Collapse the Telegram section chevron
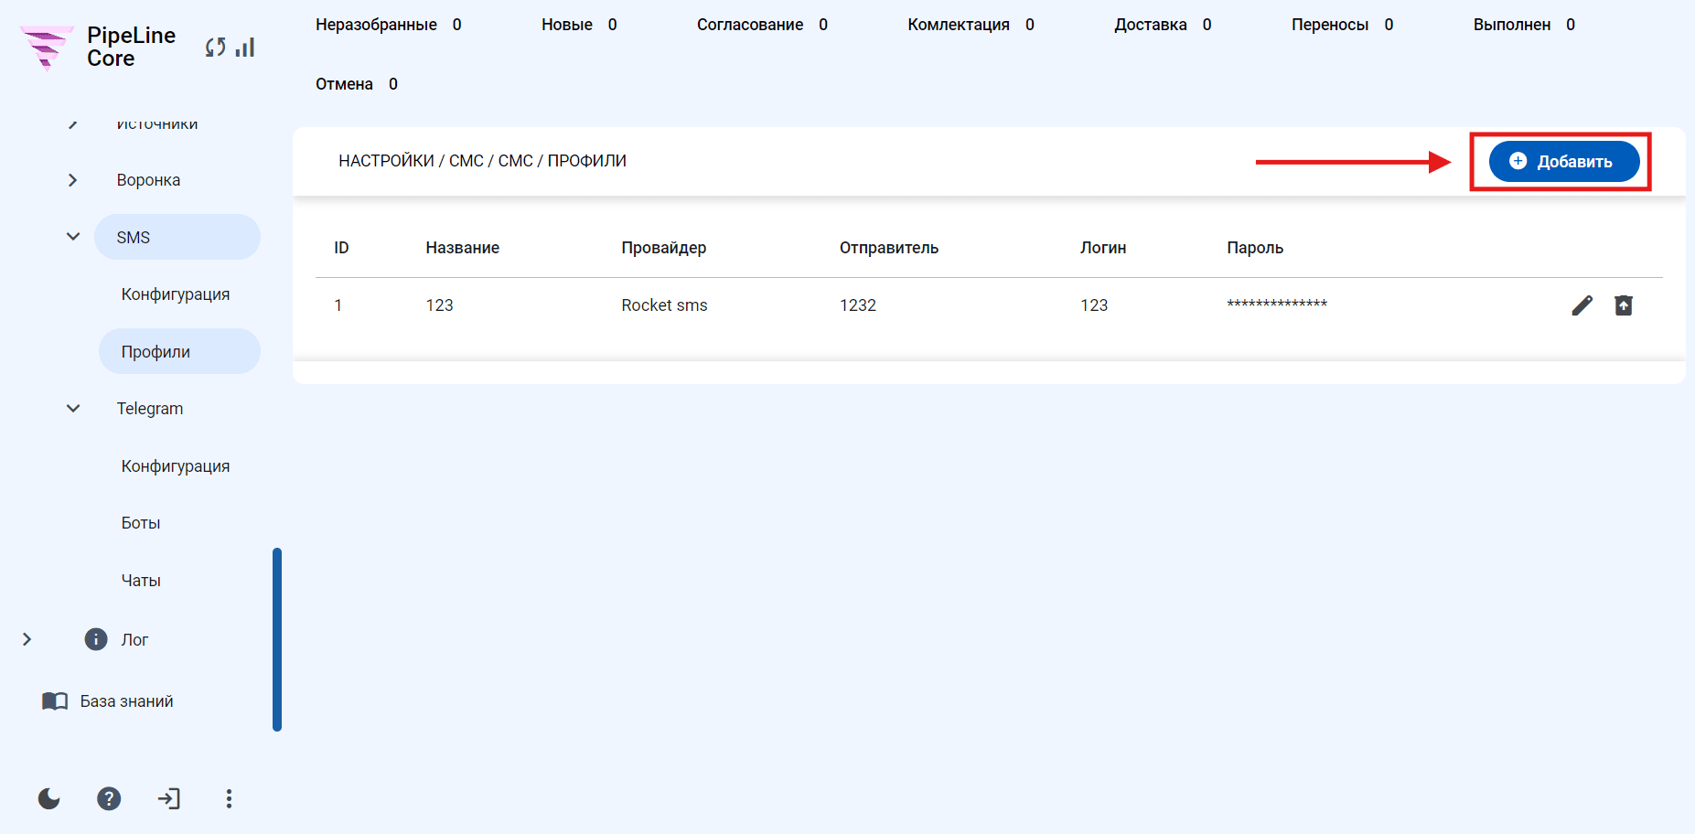Image resolution: width=1695 pixels, height=834 pixels. (73, 409)
